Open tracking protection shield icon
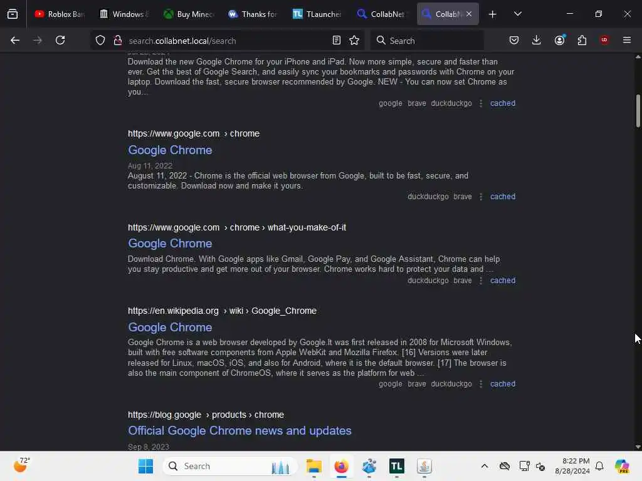642x481 pixels. click(100, 40)
